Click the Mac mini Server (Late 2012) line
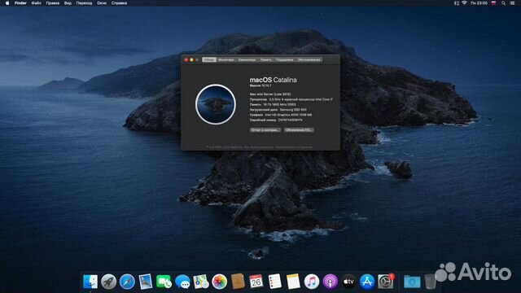This screenshot has width=521, height=293. (x=270, y=94)
